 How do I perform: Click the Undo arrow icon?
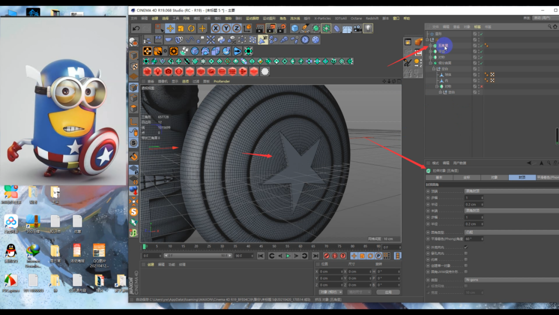[x=136, y=28]
